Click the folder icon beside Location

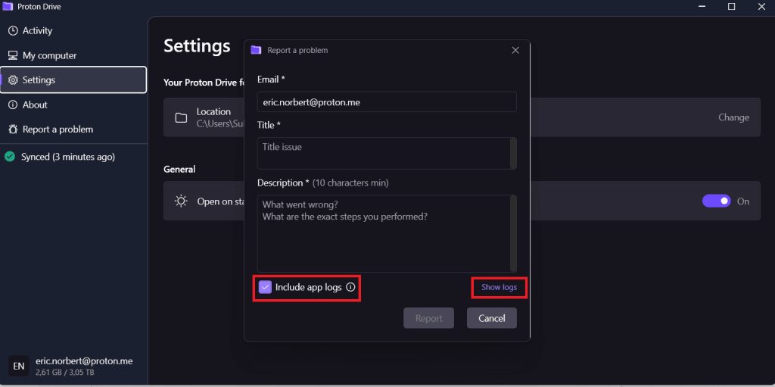182,118
